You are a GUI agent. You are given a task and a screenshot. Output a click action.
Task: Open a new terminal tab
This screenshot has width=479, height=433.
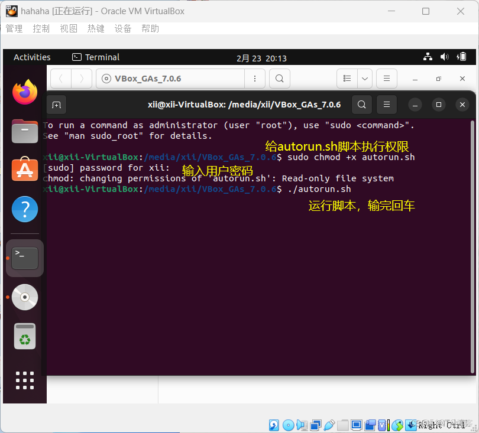(56, 104)
